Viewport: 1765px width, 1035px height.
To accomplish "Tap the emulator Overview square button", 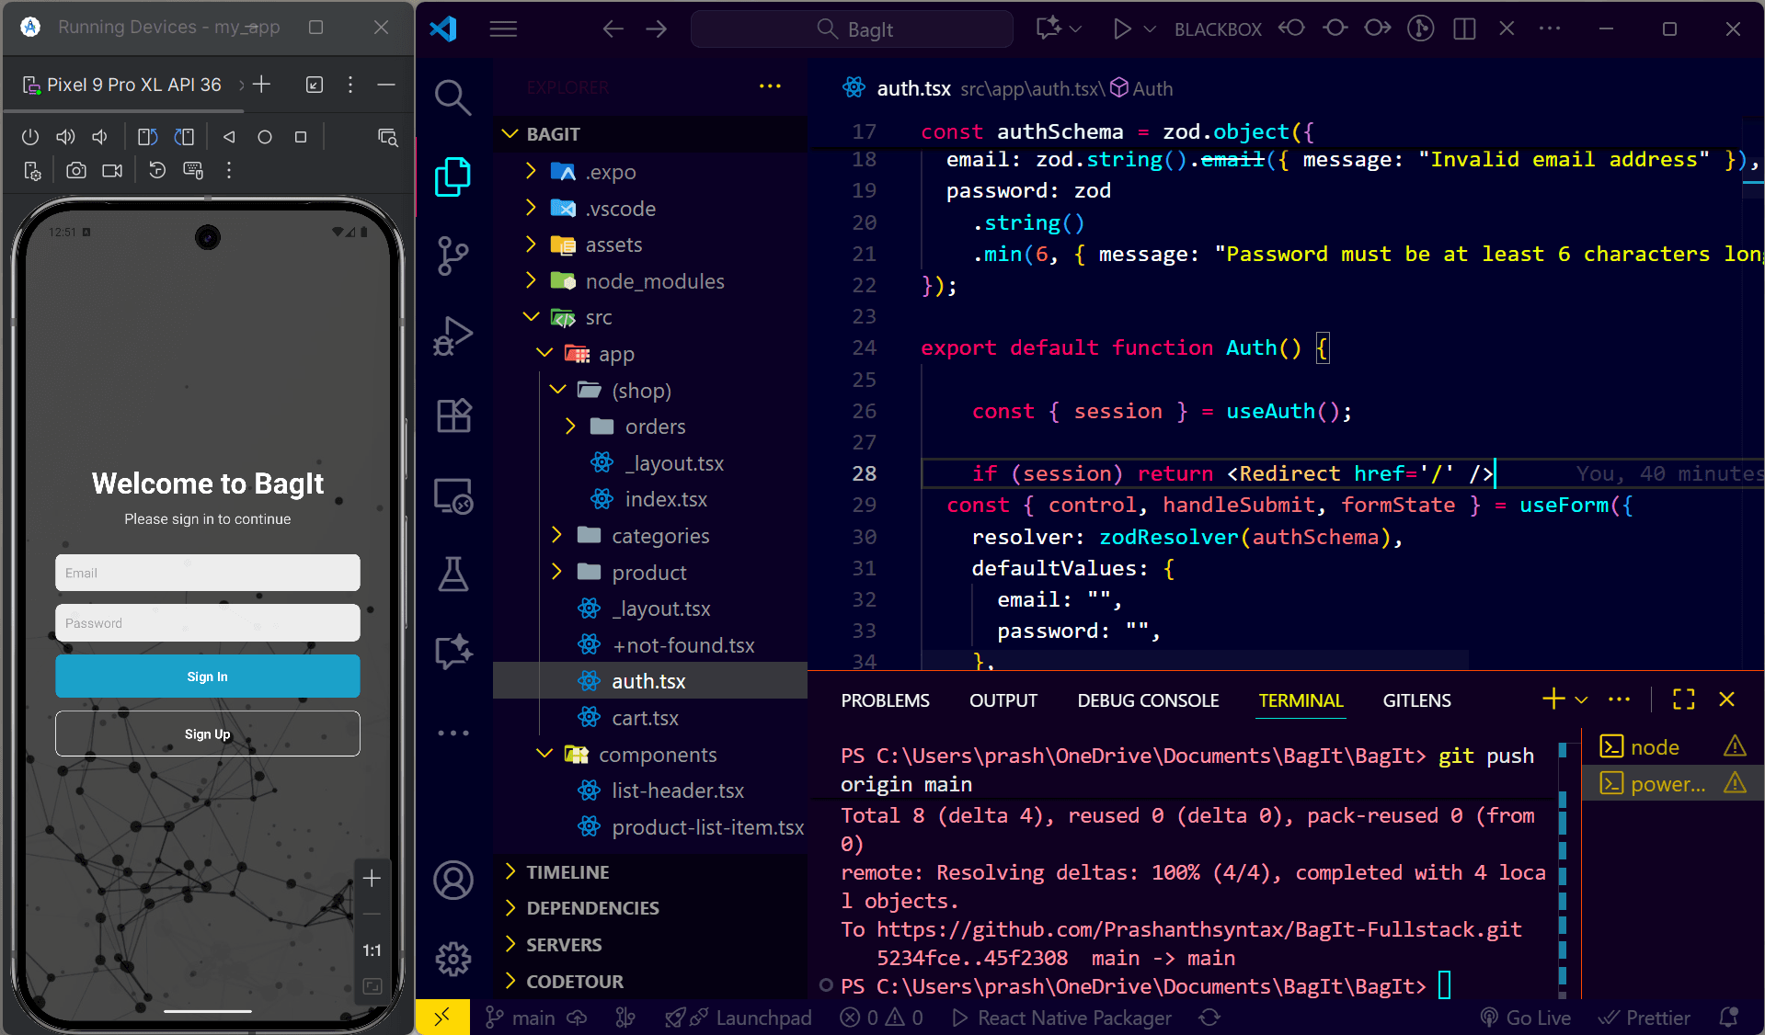I will coord(301,137).
